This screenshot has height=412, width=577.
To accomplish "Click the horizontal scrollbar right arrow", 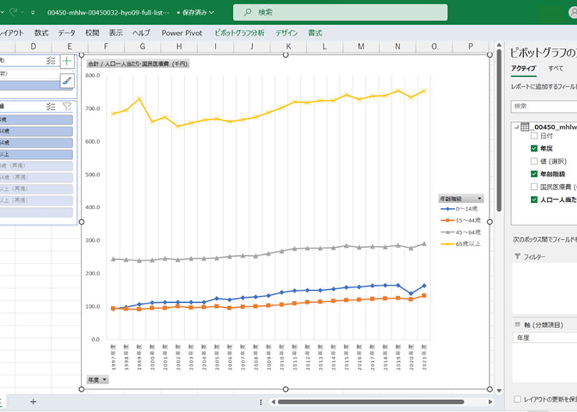I will pyautogui.click(x=490, y=402).
